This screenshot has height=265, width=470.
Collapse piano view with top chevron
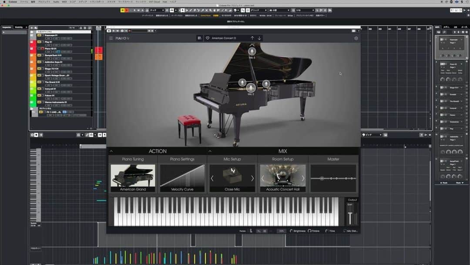pyautogui.click(x=252, y=45)
